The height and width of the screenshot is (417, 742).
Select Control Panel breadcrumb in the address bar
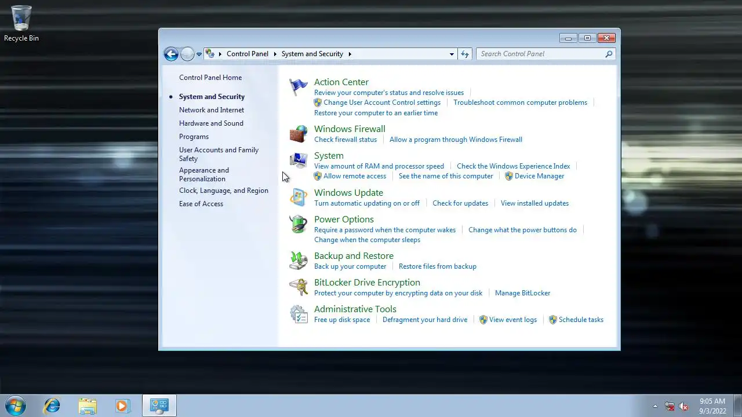[248, 54]
